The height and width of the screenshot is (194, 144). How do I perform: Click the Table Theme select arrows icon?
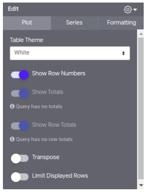tap(123, 53)
